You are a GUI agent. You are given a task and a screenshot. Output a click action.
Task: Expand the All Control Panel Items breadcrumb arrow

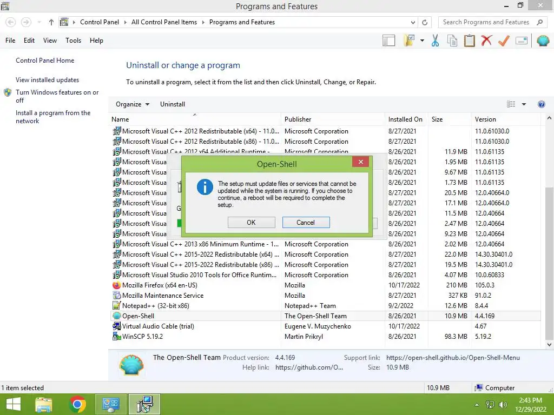point(203,22)
